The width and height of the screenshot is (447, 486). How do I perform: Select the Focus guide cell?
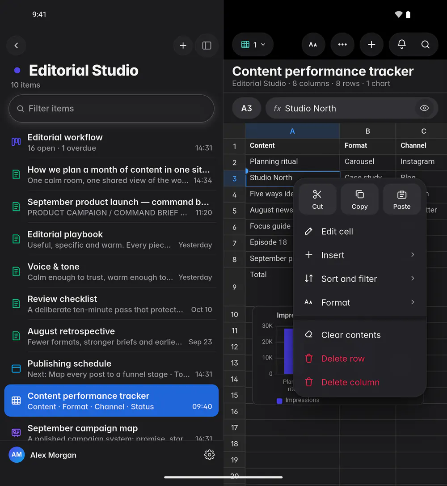tap(269, 227)
